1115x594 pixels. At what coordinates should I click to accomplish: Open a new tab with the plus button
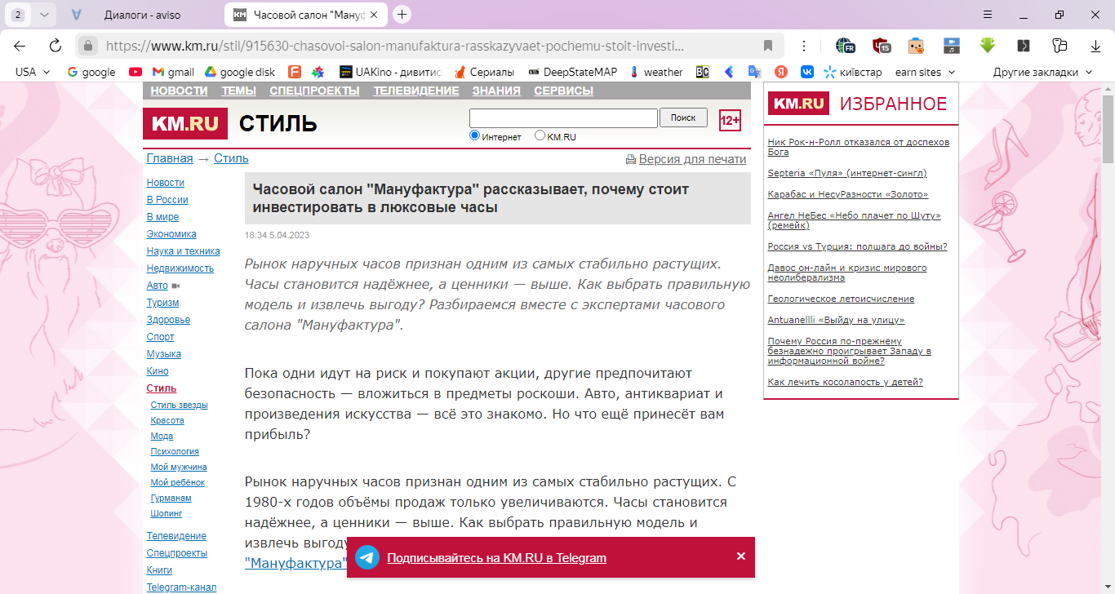click(402, 15)
